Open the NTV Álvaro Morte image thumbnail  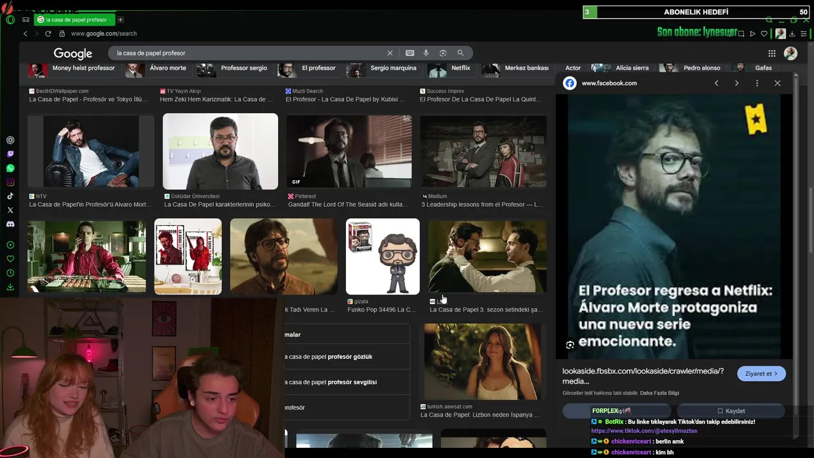(x=90, y=151)
